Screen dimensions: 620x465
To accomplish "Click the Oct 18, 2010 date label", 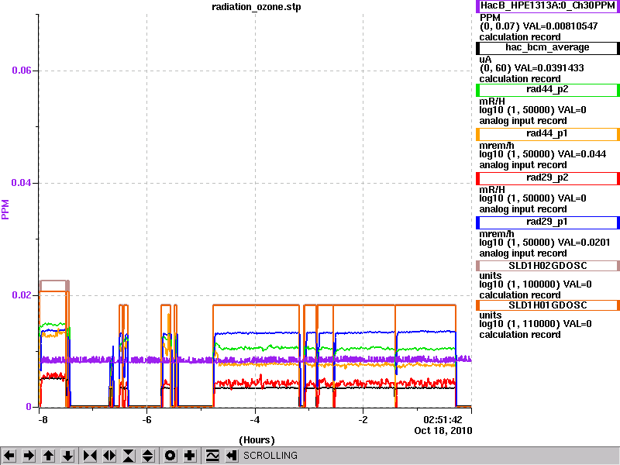I will 443,431.
